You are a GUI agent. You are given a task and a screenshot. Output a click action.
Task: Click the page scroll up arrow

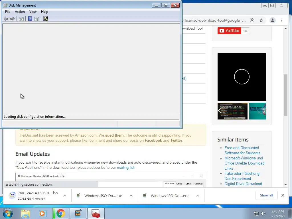pos(285,28)
